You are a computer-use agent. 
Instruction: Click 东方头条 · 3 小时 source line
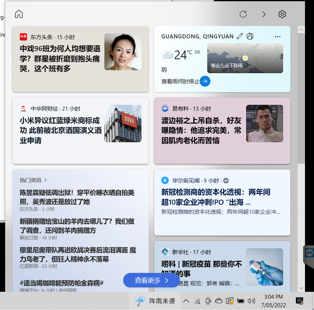(x=37, y=209)
